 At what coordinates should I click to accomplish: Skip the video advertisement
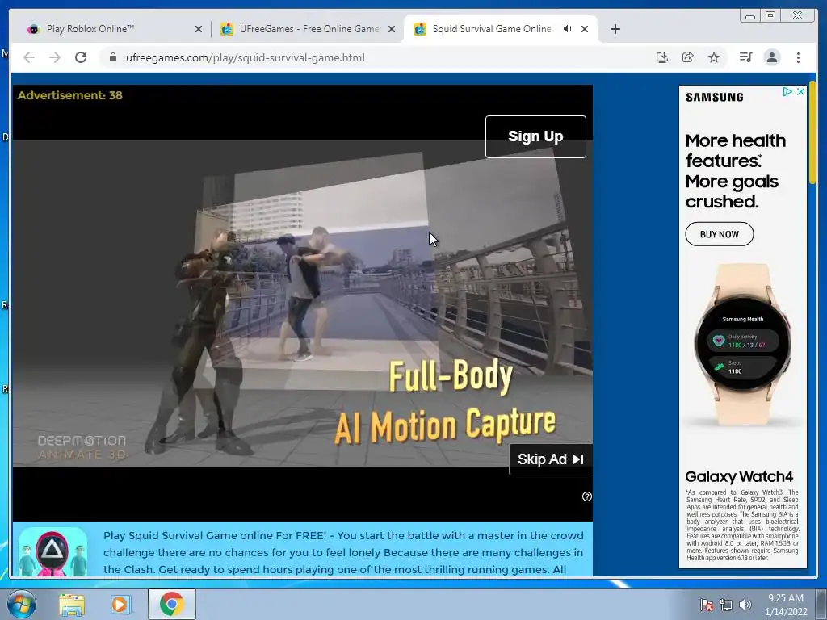coord(551,459)
